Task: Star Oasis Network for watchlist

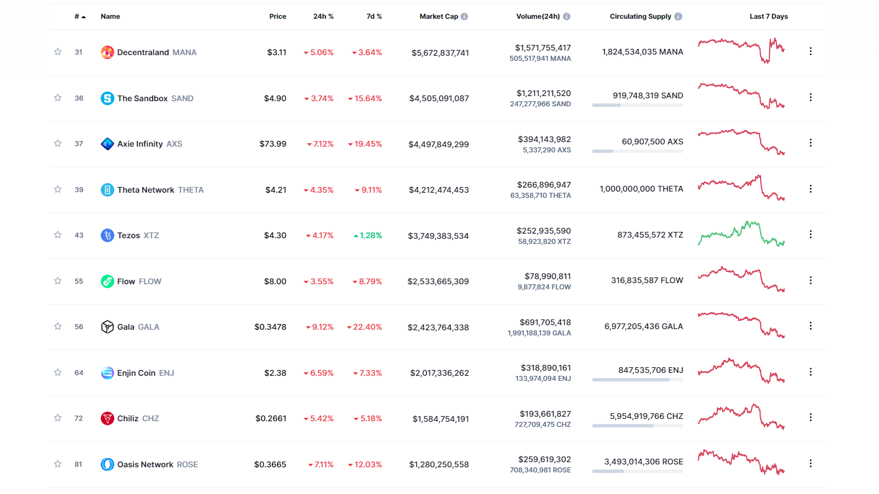Action: [57, 464]
